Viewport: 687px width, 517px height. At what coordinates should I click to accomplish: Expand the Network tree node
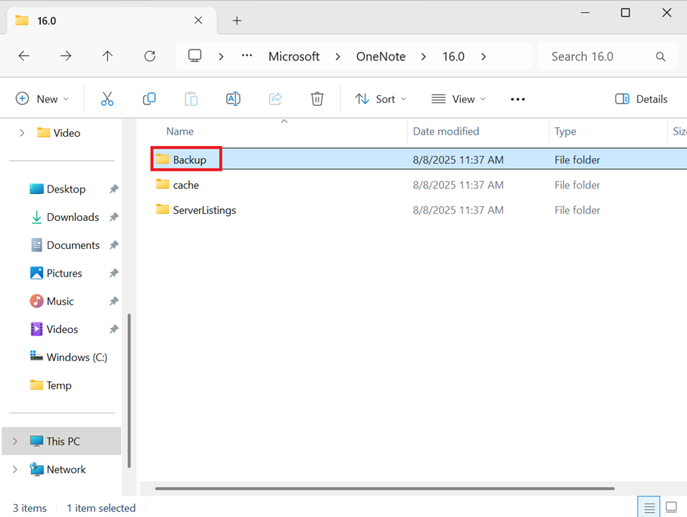coord(15,469)
